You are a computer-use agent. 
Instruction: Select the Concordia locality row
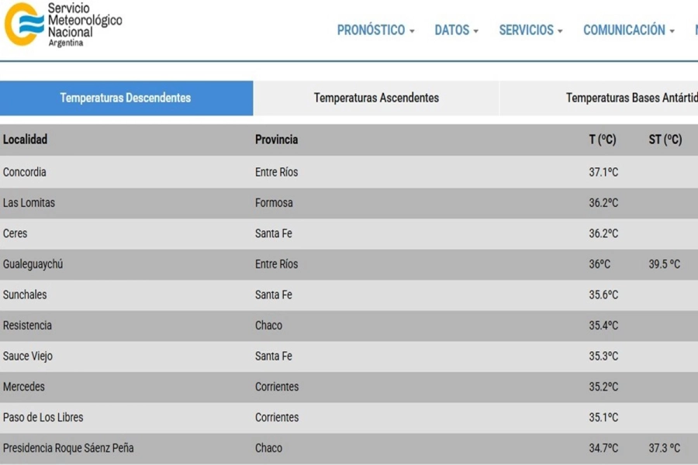pos(25,172)
